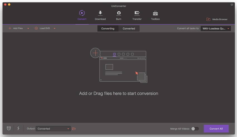Click 'Add or Drag files here' text
Viewport: 237px width, 137px height.
119,93
